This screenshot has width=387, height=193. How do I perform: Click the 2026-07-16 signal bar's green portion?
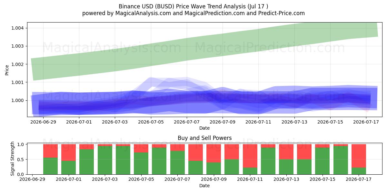click(x=341, y=160)
